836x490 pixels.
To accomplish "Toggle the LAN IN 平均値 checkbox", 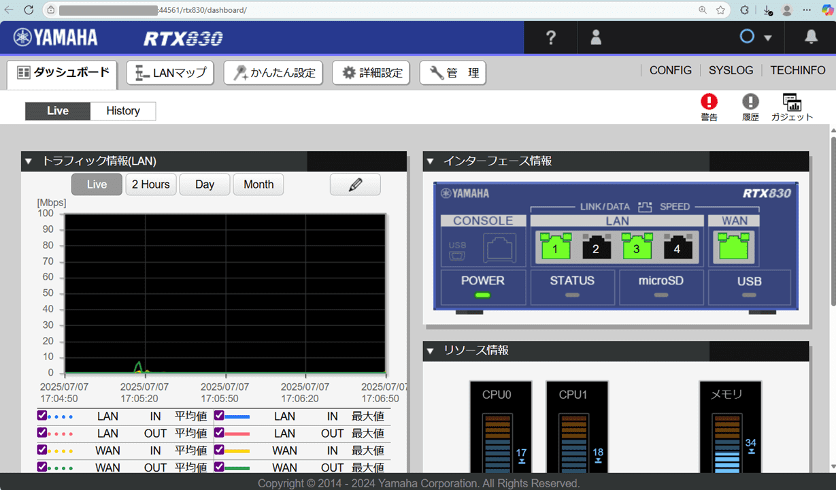I will coord(42,416).
